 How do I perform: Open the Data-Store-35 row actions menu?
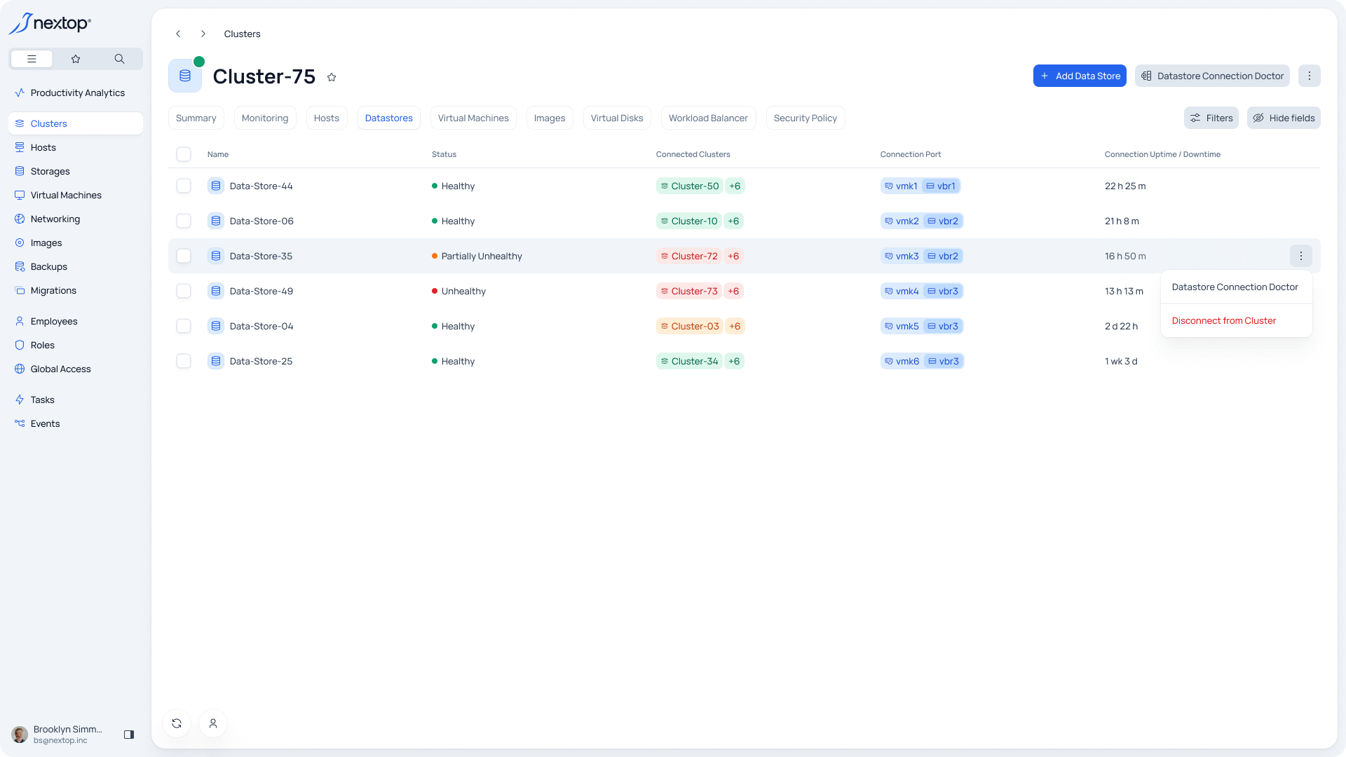coord(1301,256)
